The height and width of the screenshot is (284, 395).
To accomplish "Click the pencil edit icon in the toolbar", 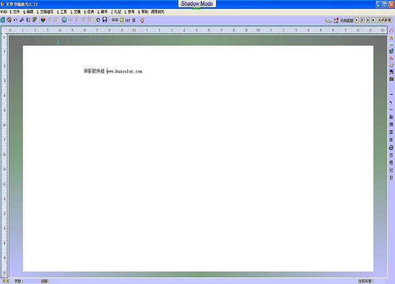I will [22, 20].
